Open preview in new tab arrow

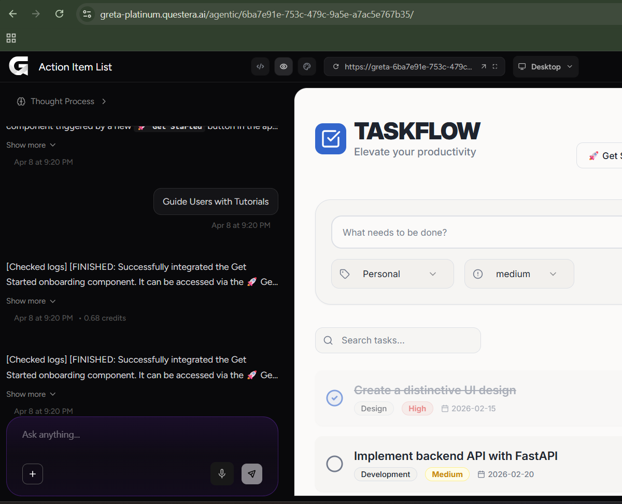click(484, 67)
